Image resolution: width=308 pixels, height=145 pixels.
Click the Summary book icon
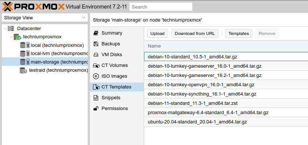point(96,33)
